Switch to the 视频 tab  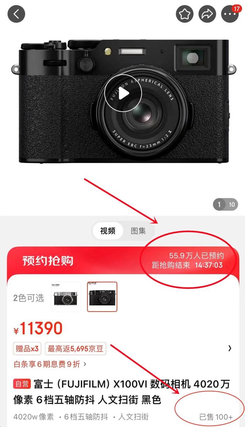coord(108,231)
